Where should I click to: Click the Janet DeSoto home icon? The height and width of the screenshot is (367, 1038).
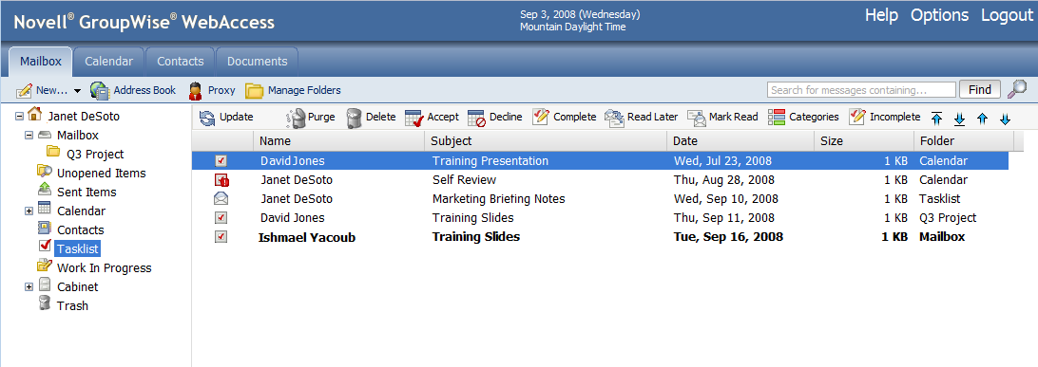[34, 114]
